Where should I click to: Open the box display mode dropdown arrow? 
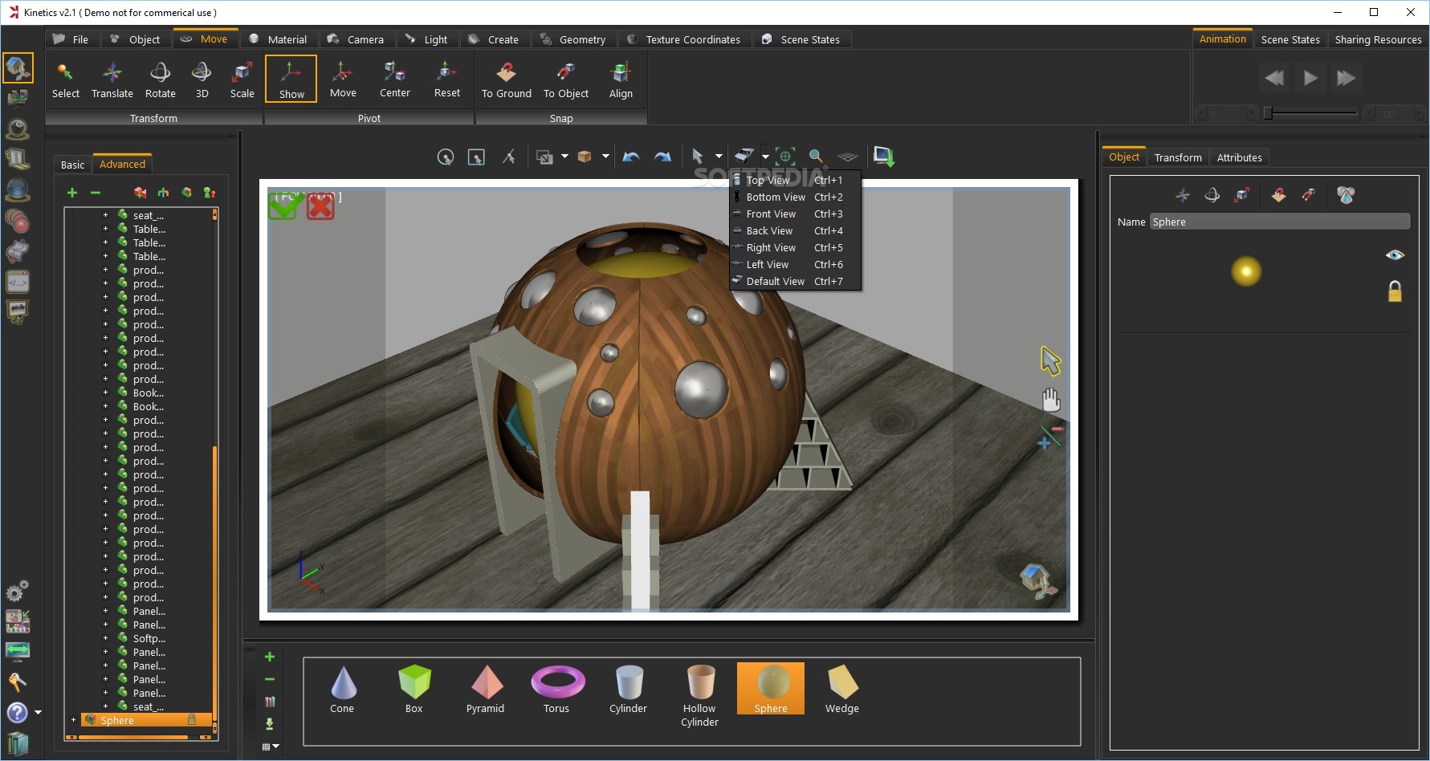tap(605, 157)
